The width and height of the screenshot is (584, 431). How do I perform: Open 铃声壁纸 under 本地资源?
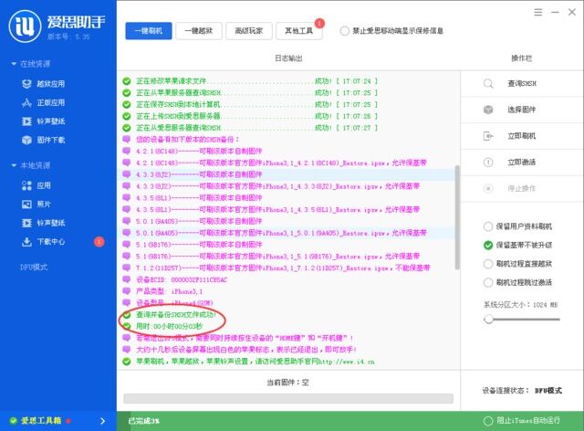click(x=43, y=223)
